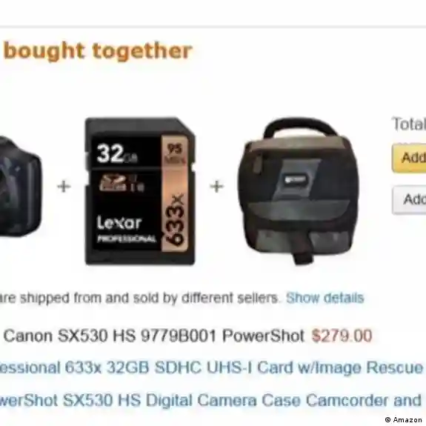The image size is (426, 426).
Task: Click the 633x speed label on the card
Action: pyautogui.click(x=175, y=219)
